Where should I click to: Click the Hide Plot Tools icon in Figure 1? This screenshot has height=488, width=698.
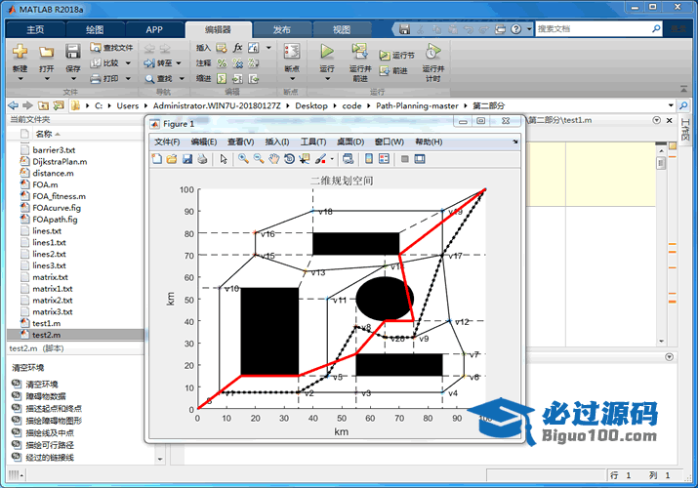pyautogui.click(x=404, y=159)
